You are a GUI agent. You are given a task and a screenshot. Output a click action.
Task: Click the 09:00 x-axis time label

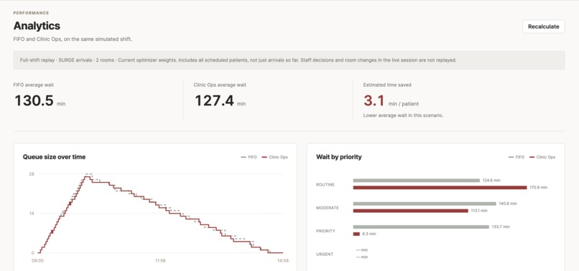(x=37, y=260)
